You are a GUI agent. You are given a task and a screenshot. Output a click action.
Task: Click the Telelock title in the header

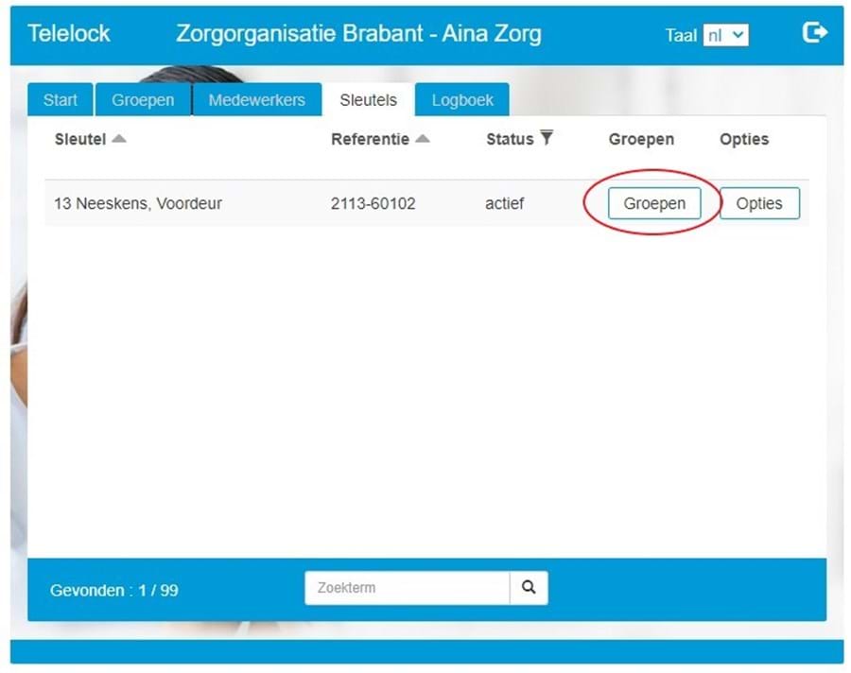coord(69,34)
